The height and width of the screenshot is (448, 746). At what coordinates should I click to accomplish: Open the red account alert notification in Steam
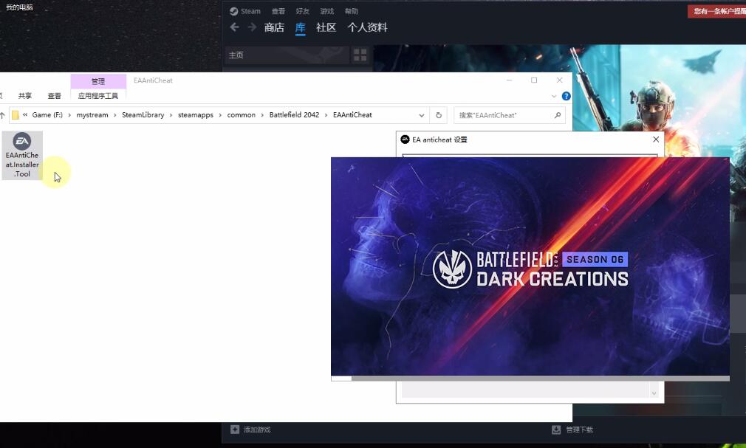coord(716,11)
